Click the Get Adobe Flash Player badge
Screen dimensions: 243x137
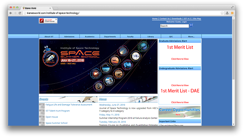[48, 21]
